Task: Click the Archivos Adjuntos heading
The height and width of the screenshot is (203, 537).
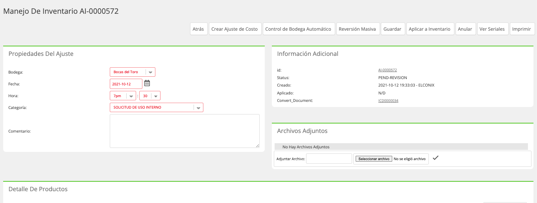Action: click(x=302, y=131)
